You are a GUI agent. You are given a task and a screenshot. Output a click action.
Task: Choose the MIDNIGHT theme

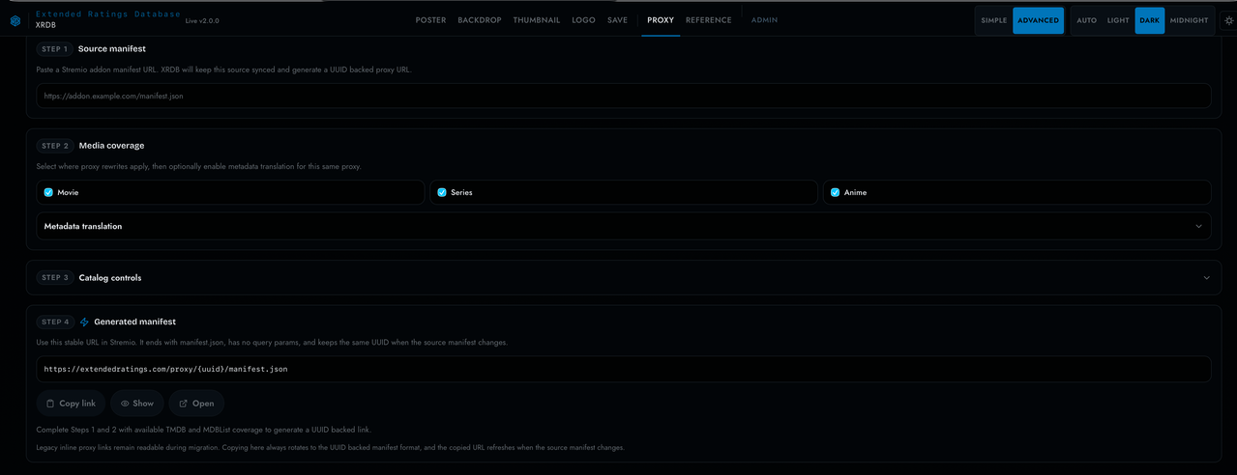1189,20
